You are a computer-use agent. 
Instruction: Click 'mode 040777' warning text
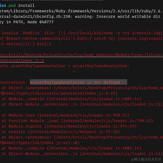pyautogui.click(x=40, y=22)
